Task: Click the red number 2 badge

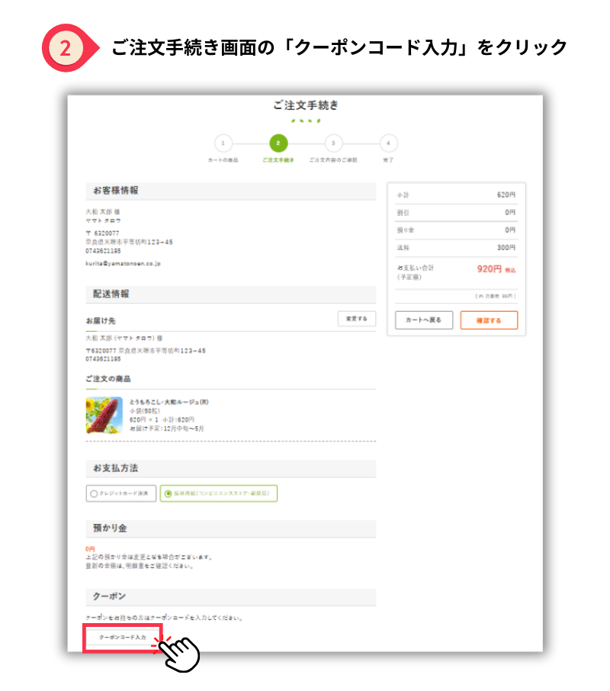Action: click(x=66, y=48)
